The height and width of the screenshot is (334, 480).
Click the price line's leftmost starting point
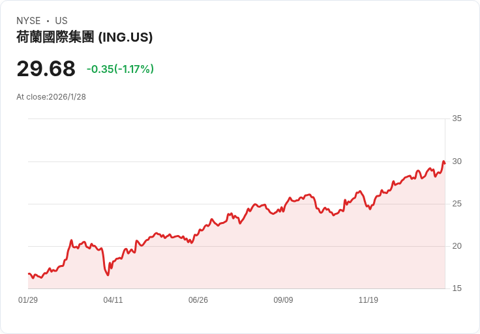click(29, 274)
